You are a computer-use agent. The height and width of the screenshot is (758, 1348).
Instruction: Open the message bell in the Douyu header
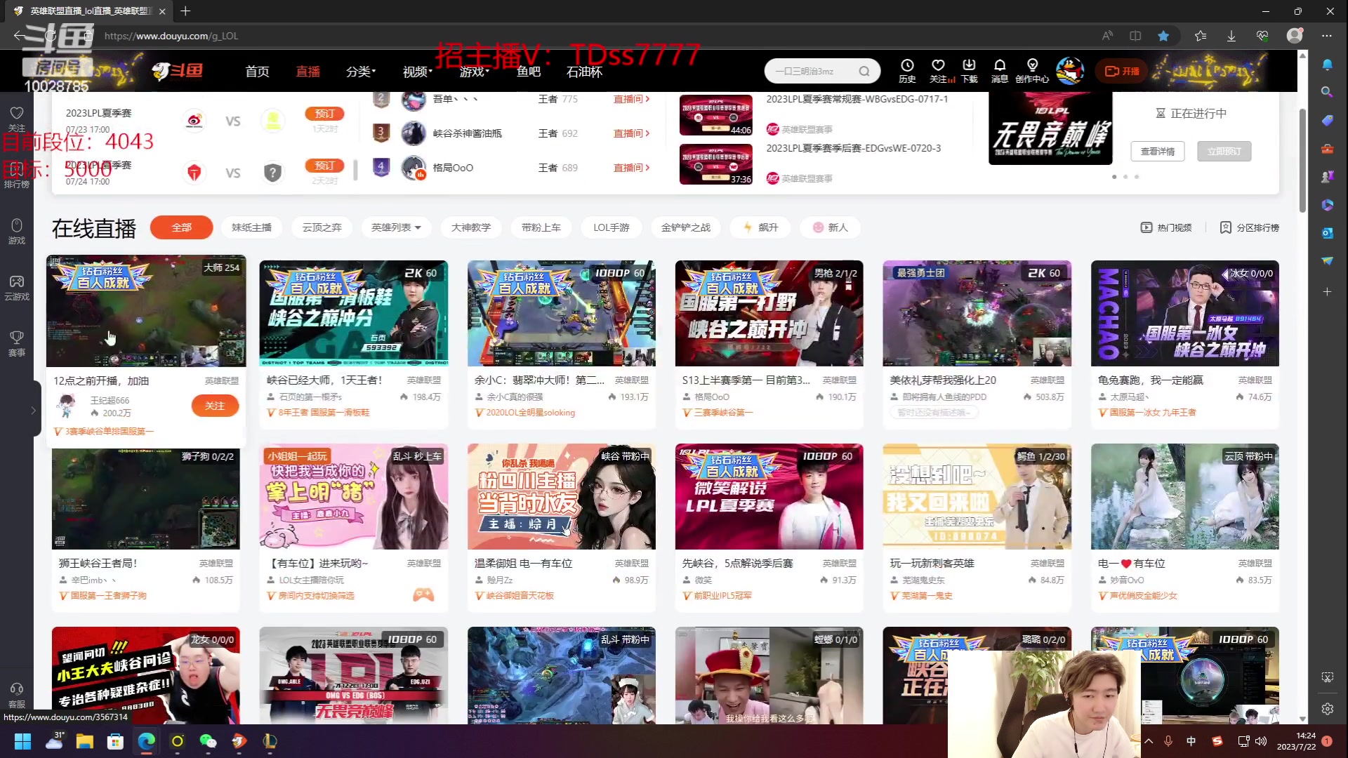(x=1000, y=66)
